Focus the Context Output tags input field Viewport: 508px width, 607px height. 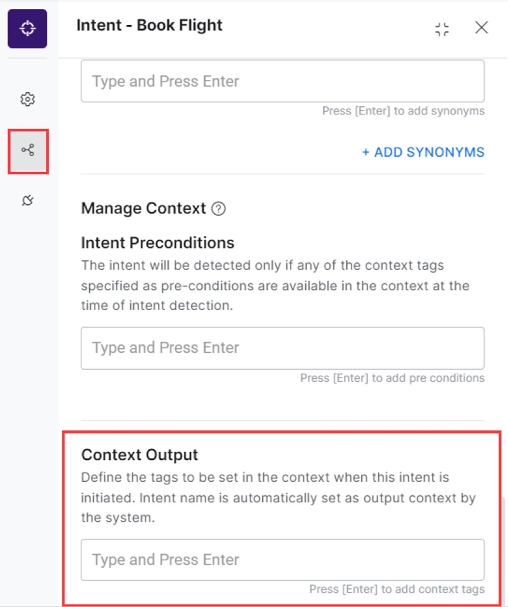(282, 560)
